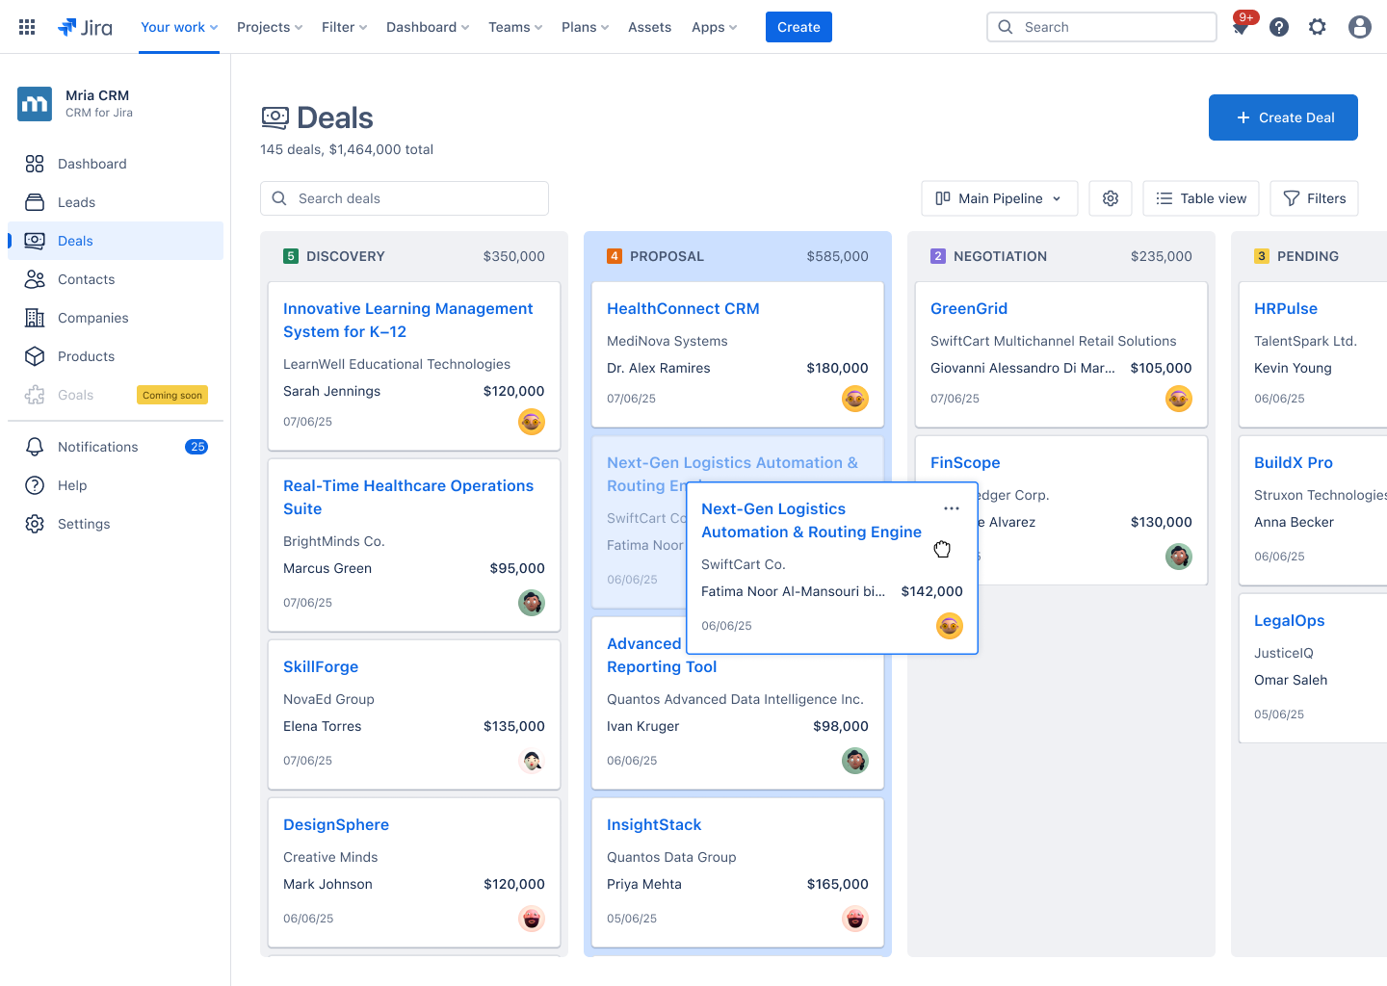Click assignee avatar on Real-Time Healthcare card
The width and height of the screenshot is (1387, 986).
click(x=532, y=603)
